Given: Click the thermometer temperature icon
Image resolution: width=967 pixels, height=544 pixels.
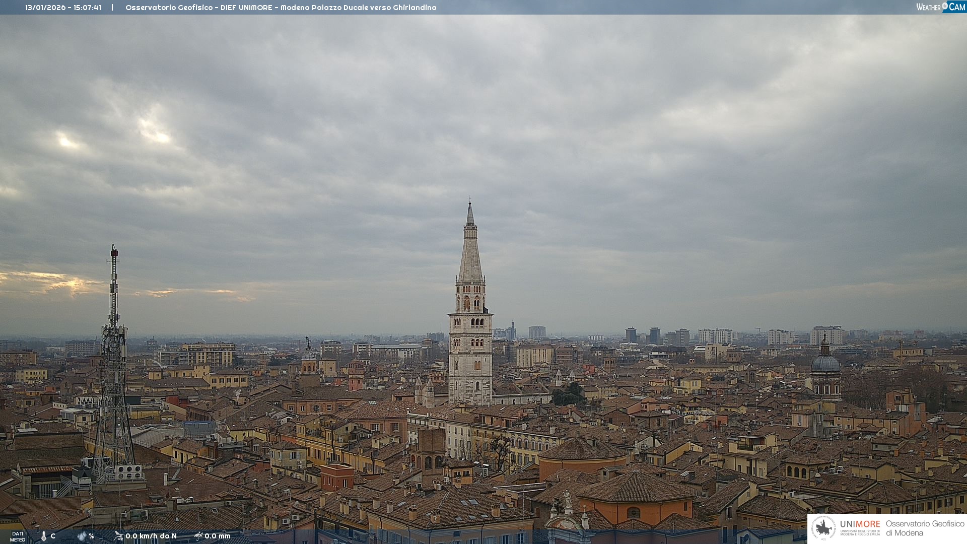Looking at the screenshot, I should click(44, 536).
